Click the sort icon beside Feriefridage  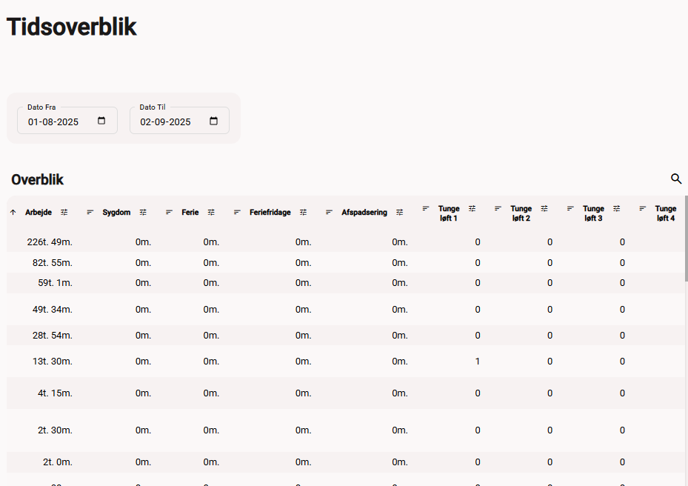(x=237, y=212)
